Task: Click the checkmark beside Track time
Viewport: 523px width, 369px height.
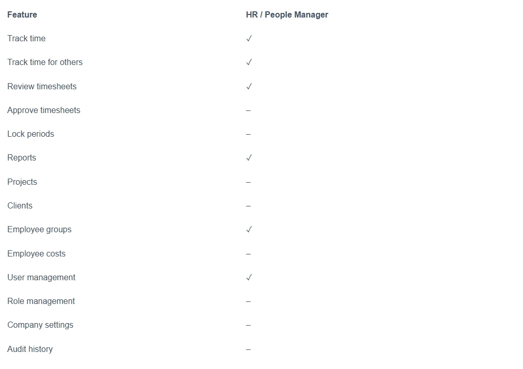Action: (249, 39)
